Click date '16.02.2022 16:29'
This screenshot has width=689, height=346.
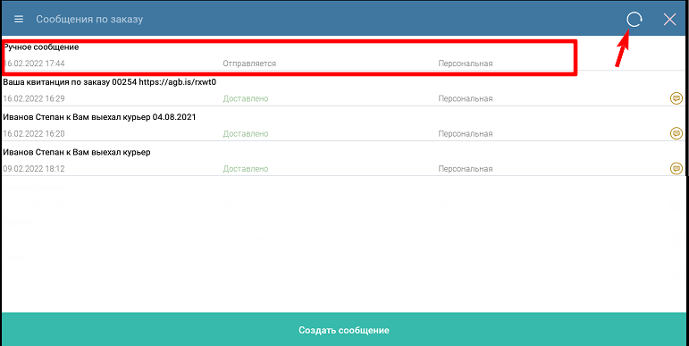coord(34,98)
